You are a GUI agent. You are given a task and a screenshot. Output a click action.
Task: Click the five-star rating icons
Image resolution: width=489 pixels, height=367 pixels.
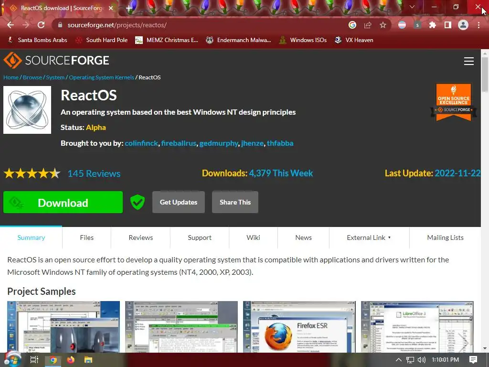coord(32,173)
